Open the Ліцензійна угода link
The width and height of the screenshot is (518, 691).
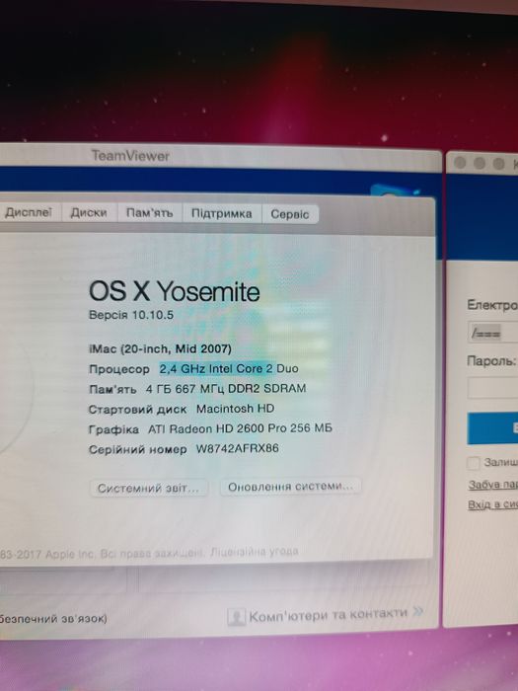pyautogui.click(x=255, y=552)
